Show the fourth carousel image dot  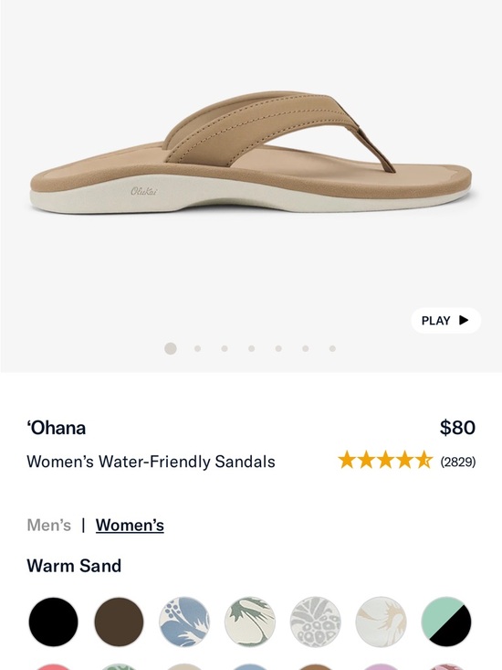tap(252, 348)
